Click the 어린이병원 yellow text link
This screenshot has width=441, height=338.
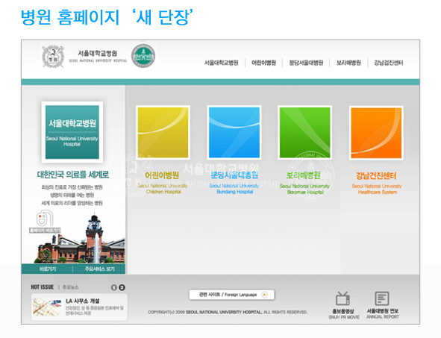tap(162, 175)
